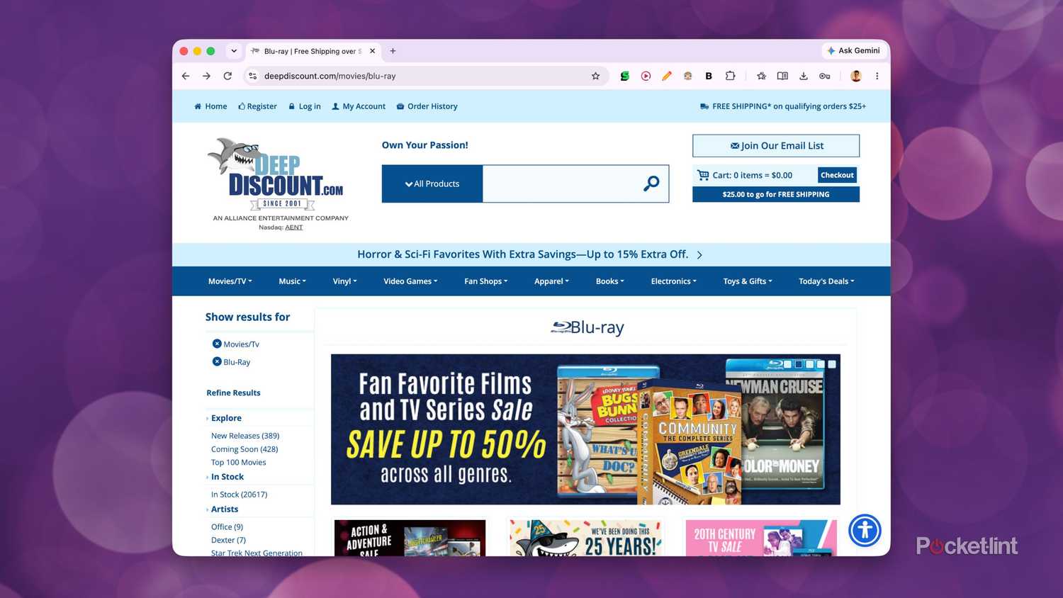1063x598 pixels.
Task: Collapse the Artists section
Action: (225, 509)
